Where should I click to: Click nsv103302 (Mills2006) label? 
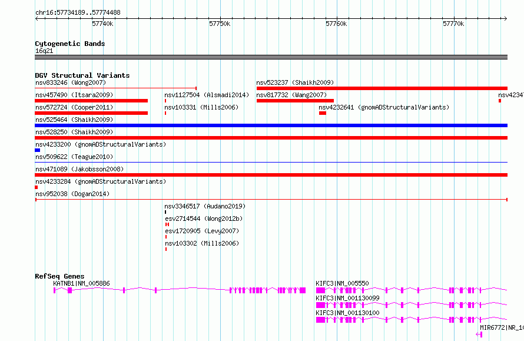201,243
